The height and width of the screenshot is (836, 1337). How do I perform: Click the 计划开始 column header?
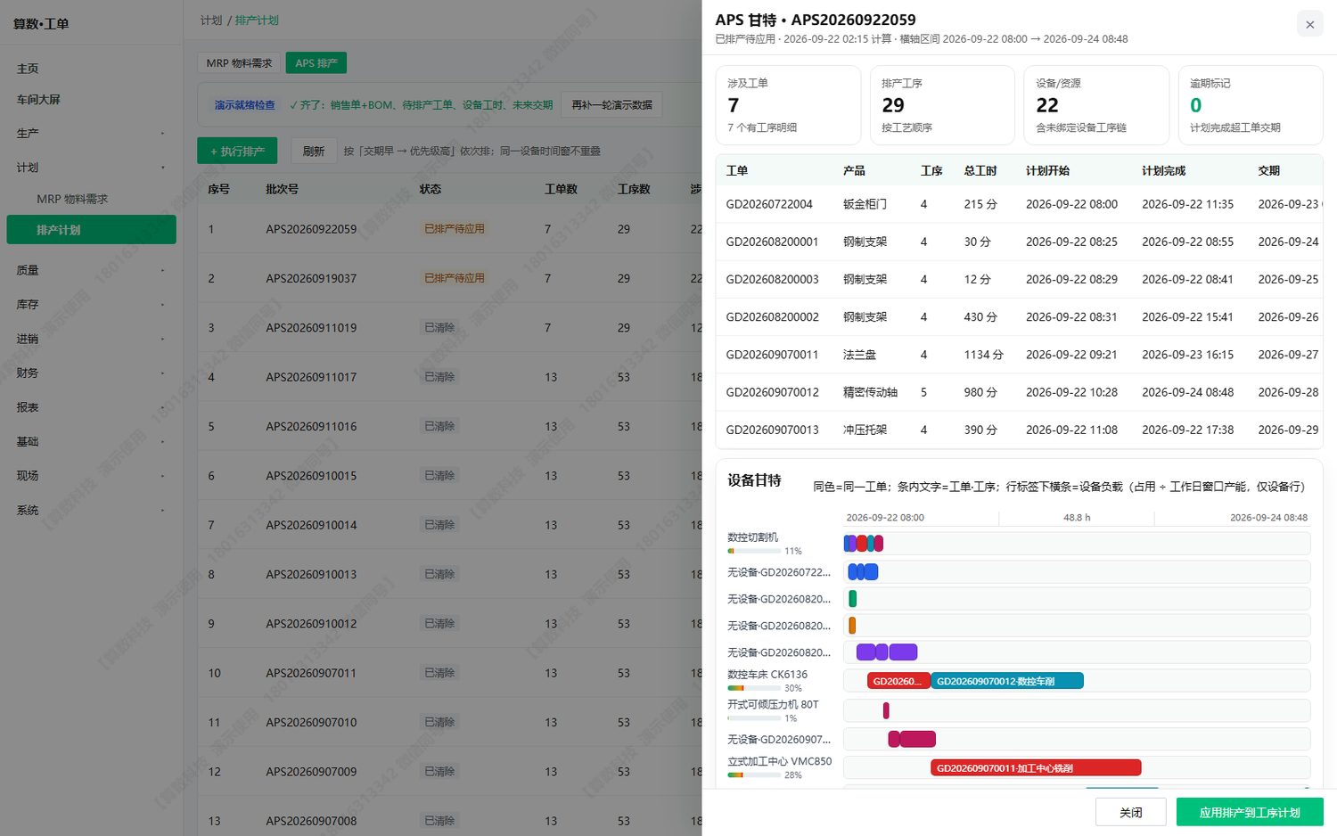tap(1047, 171)
